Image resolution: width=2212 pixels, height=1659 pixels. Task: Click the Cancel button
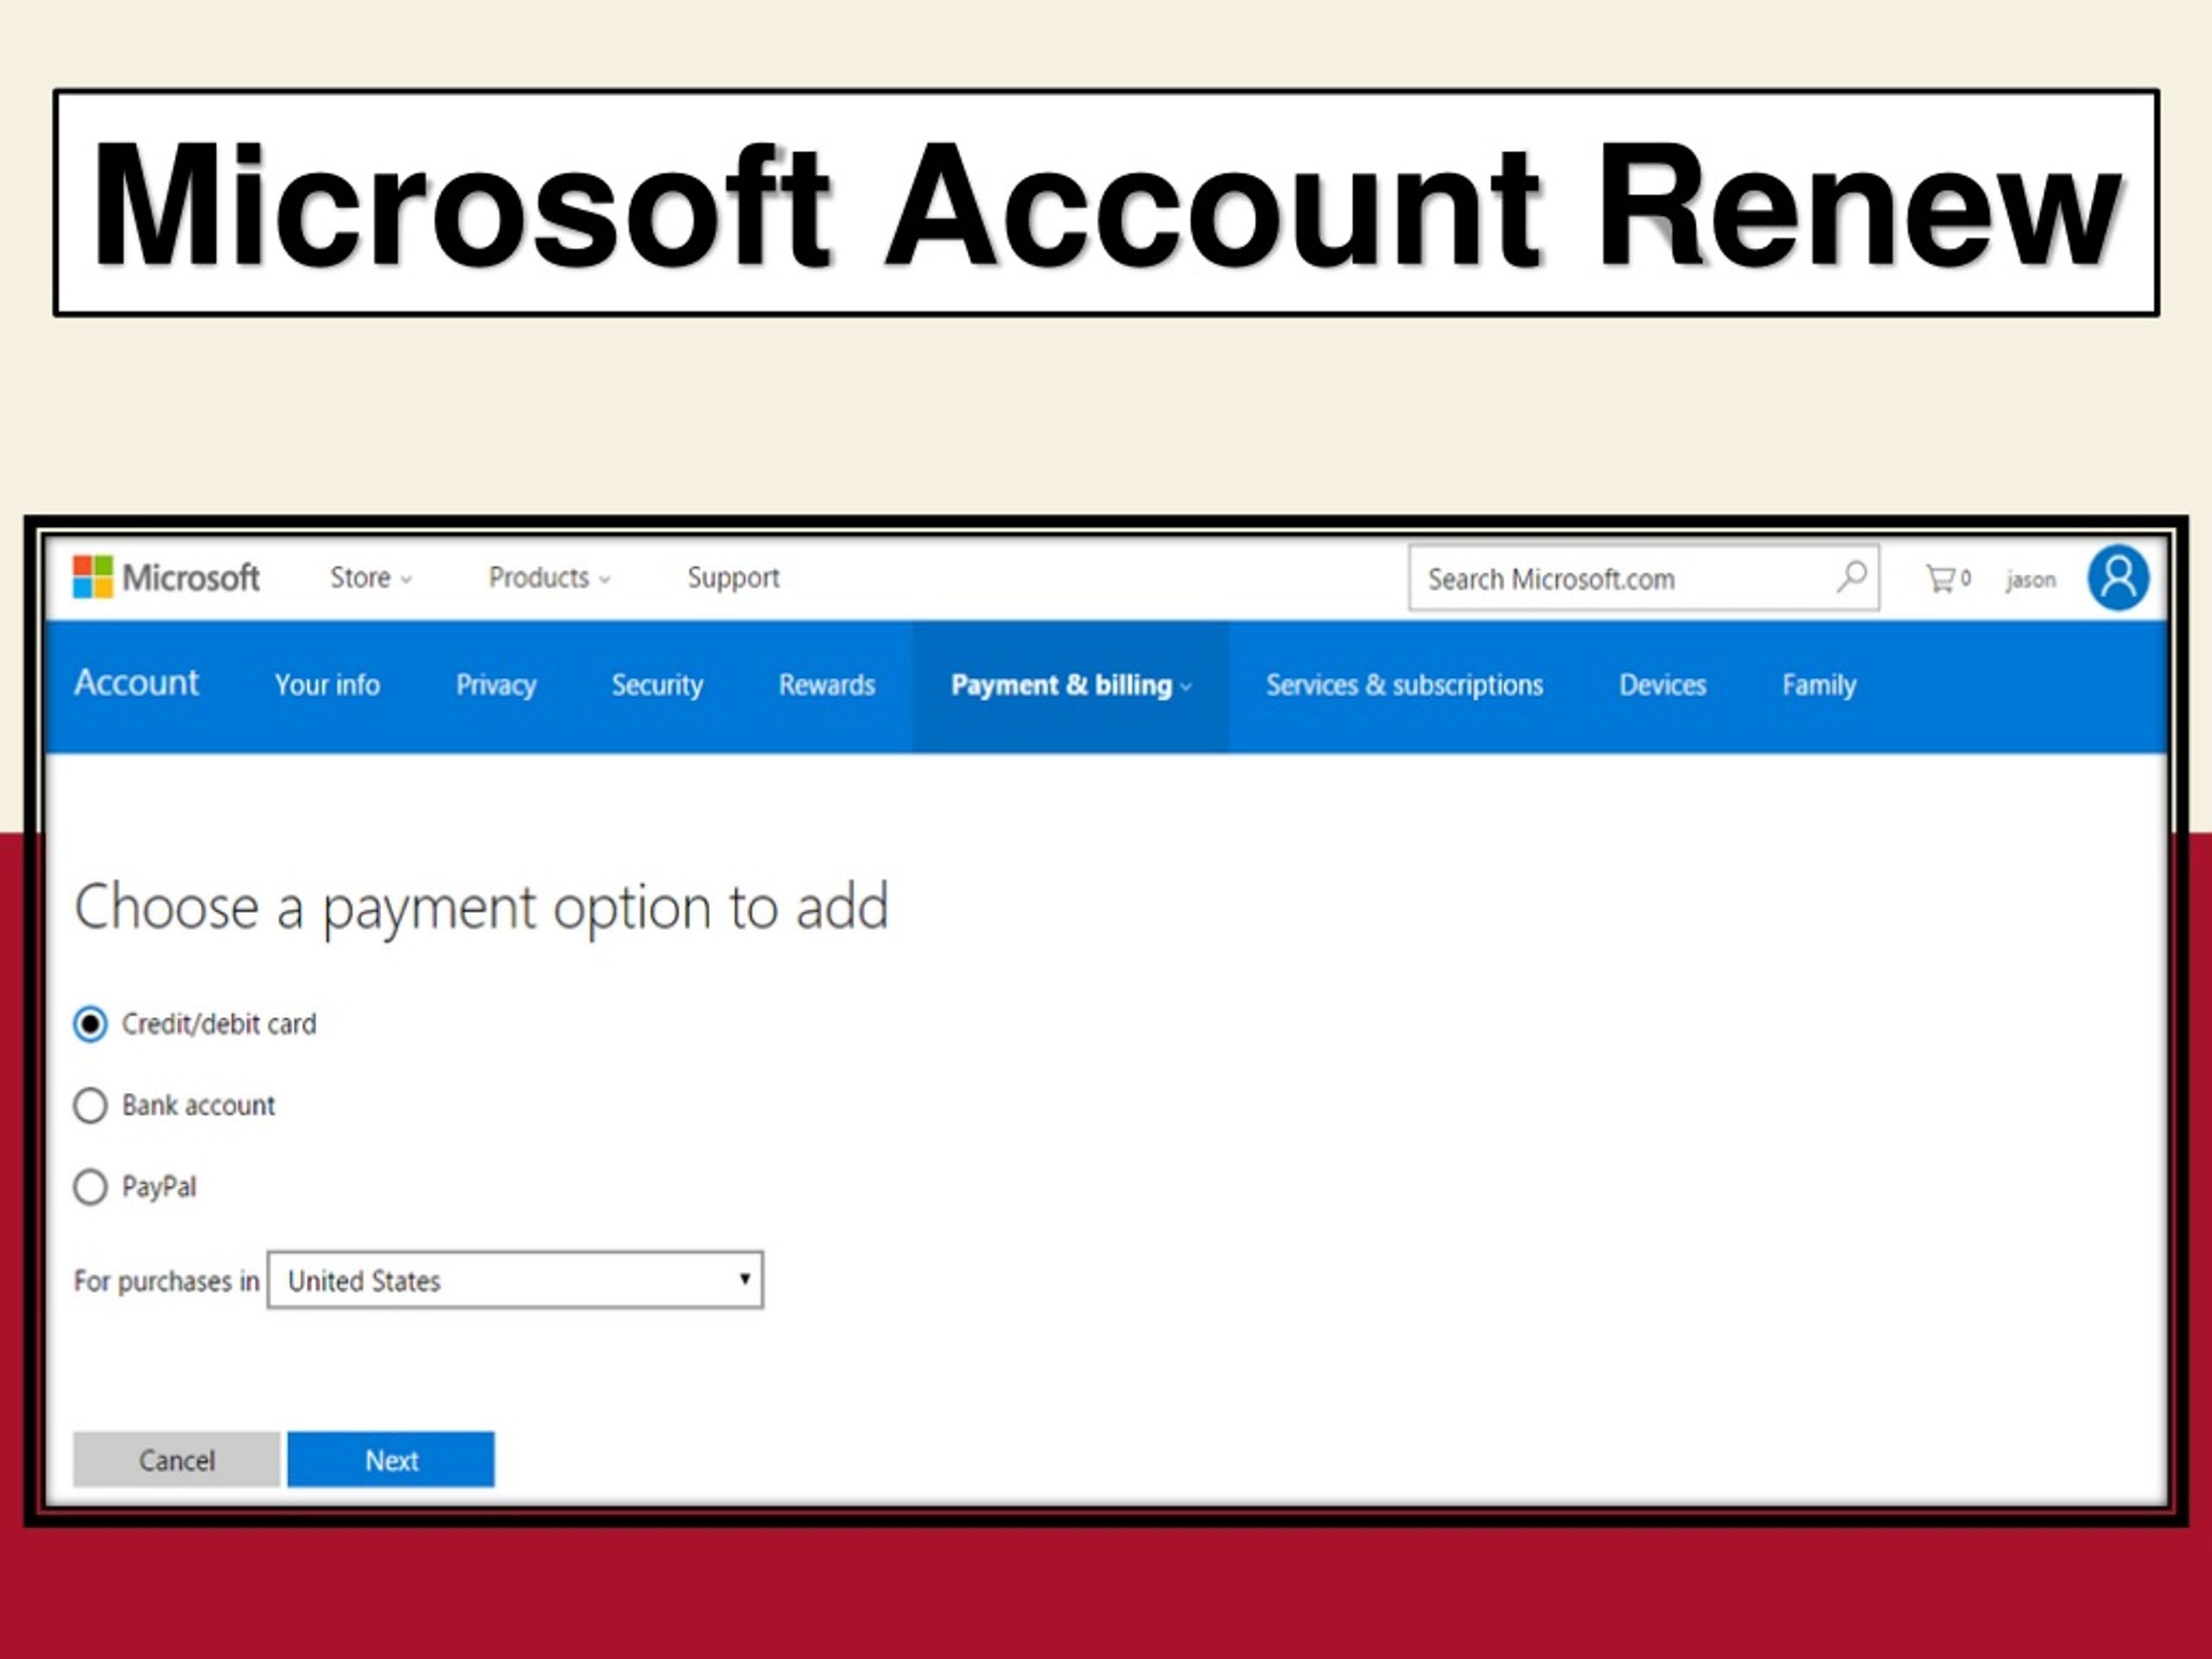tap(176, 1459)
